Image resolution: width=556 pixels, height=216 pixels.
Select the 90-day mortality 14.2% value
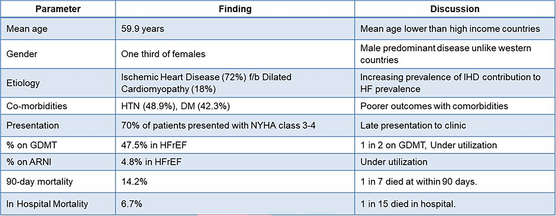click(134, 181)
